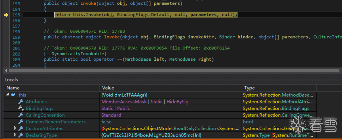This screenshot has width=342, height=140.
Task: Click the value 'Static | Public'
Action: [116, 108]
